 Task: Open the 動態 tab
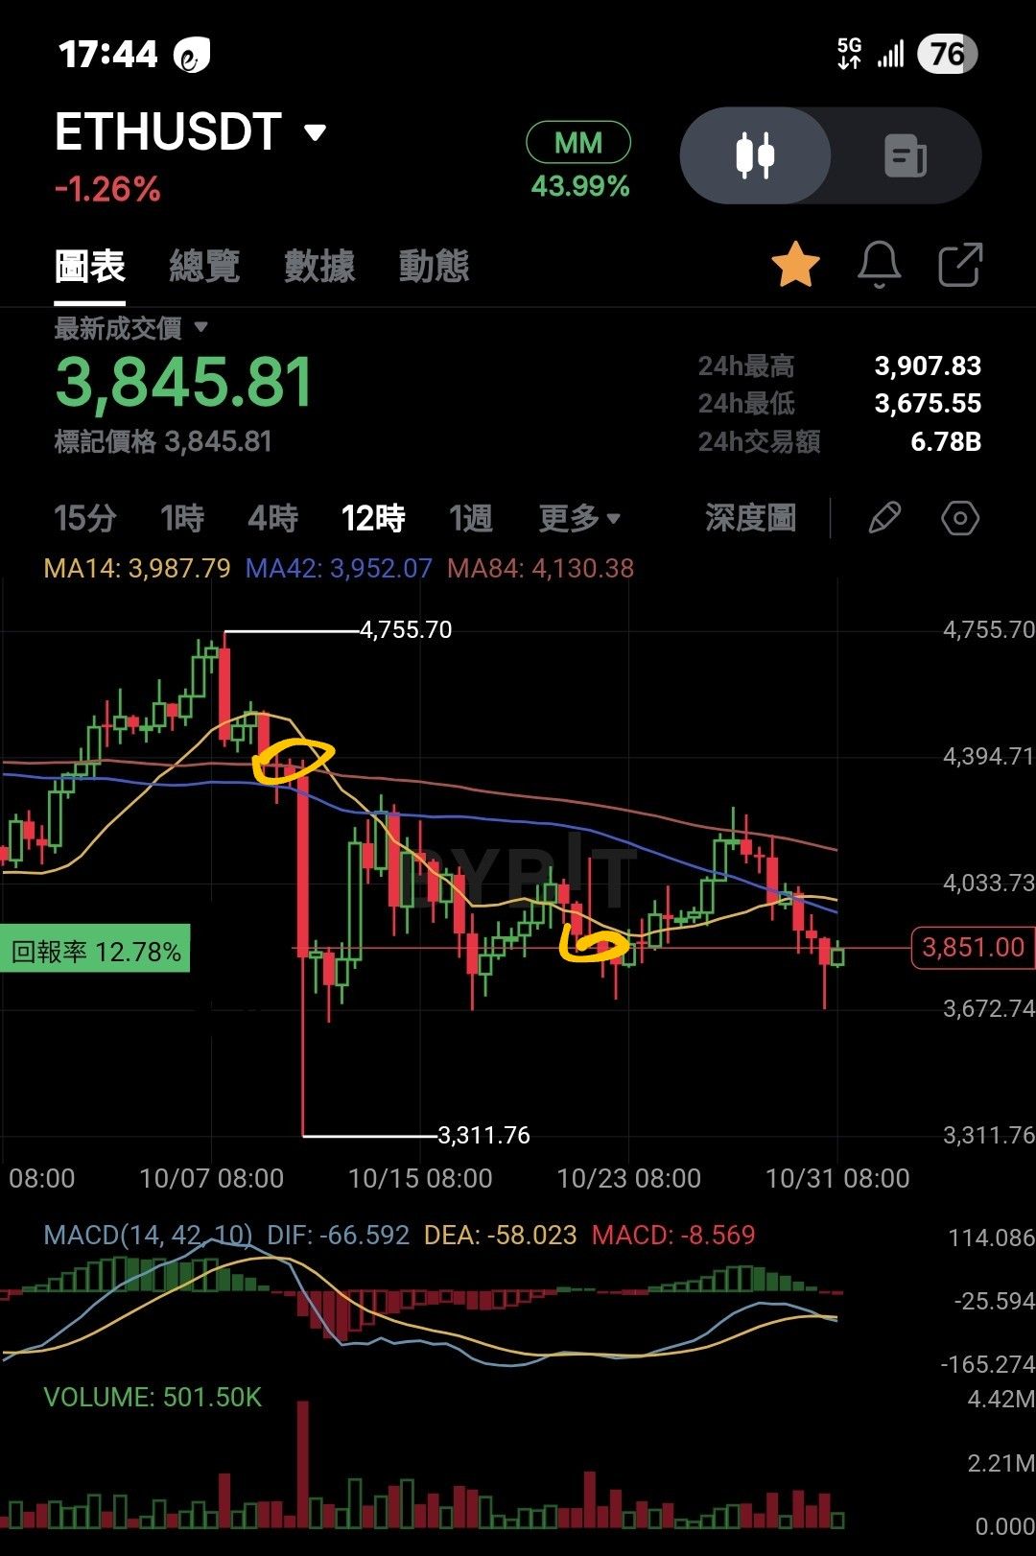coord(434,266)
